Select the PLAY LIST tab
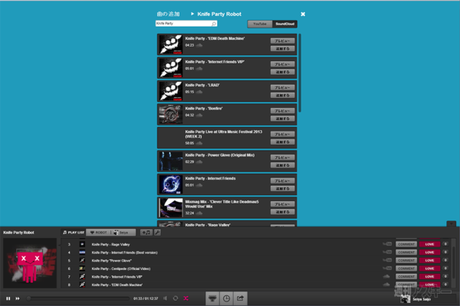The image size is (460, 306). click(x=74, y=233)
